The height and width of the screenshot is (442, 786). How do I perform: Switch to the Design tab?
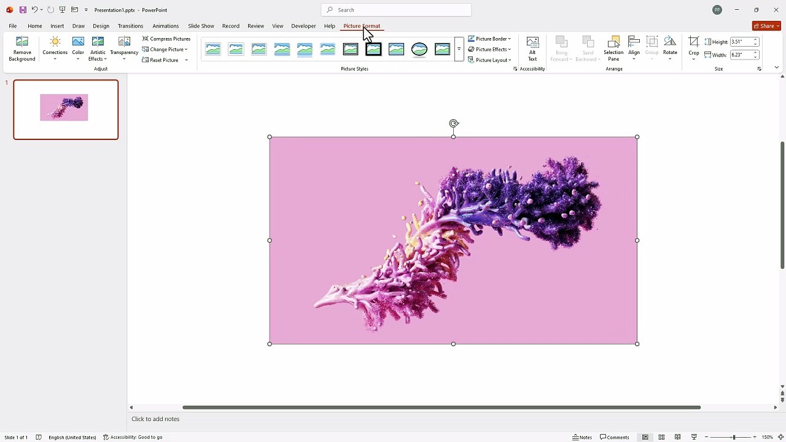(101, 26)
